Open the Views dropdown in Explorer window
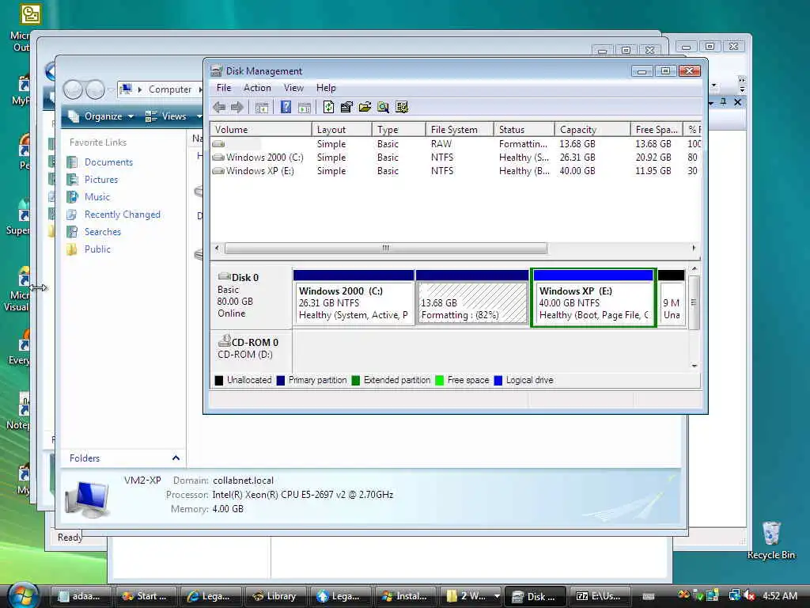This screenshot has height=608, width=810. coord(174,116)
